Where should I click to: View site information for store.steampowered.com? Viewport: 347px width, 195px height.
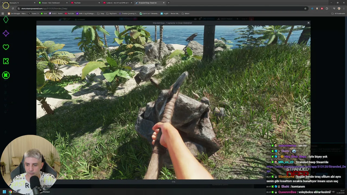(x=18, y=8)
